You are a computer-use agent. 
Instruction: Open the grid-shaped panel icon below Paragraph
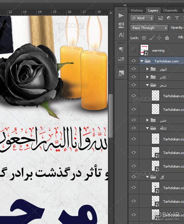121,59
